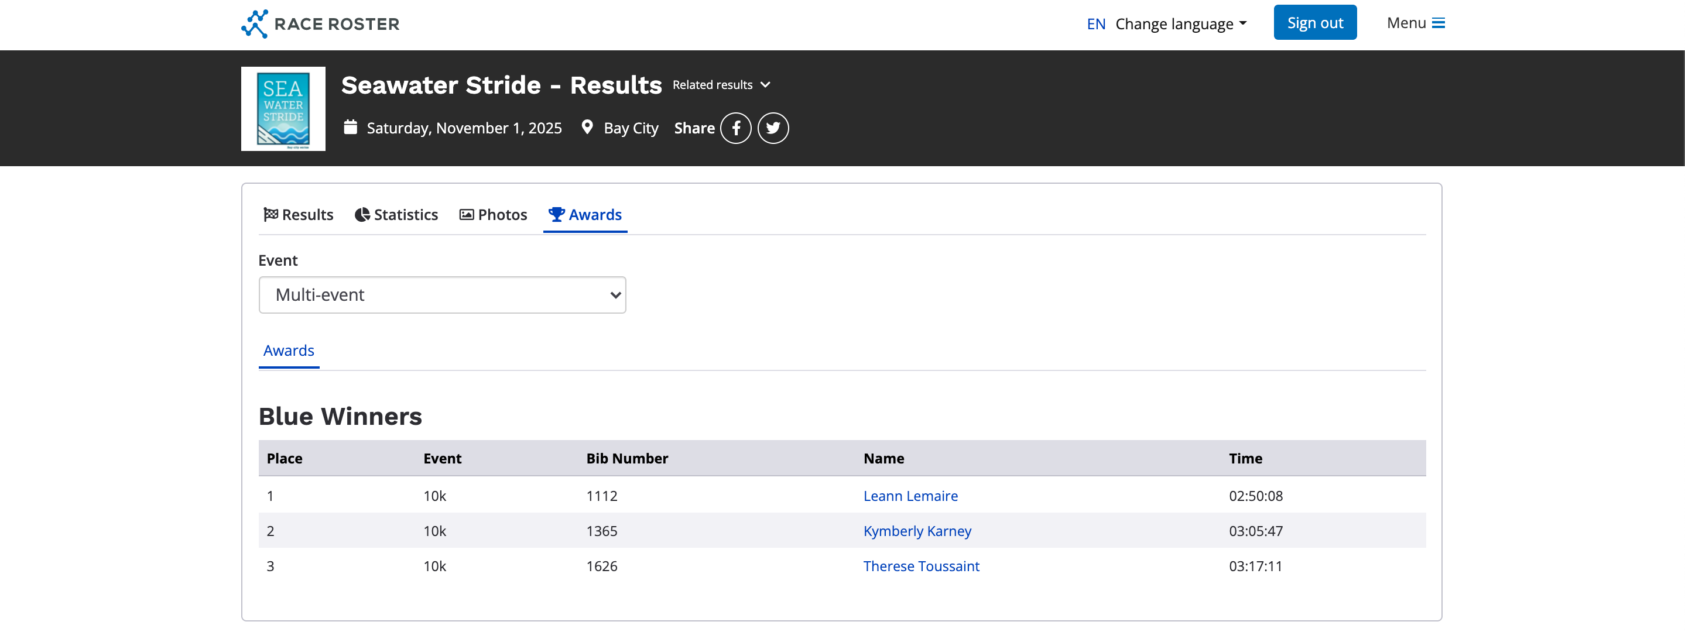
Task: Click the hamburger Menu icon
Action: 1438,23
